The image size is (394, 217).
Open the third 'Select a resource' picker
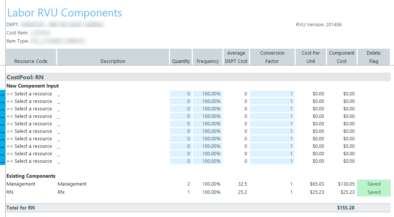(30, 109)
